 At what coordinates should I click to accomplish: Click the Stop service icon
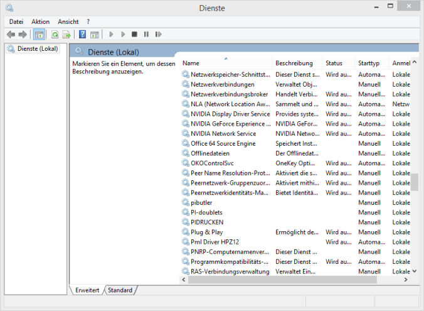coord(134,35)
